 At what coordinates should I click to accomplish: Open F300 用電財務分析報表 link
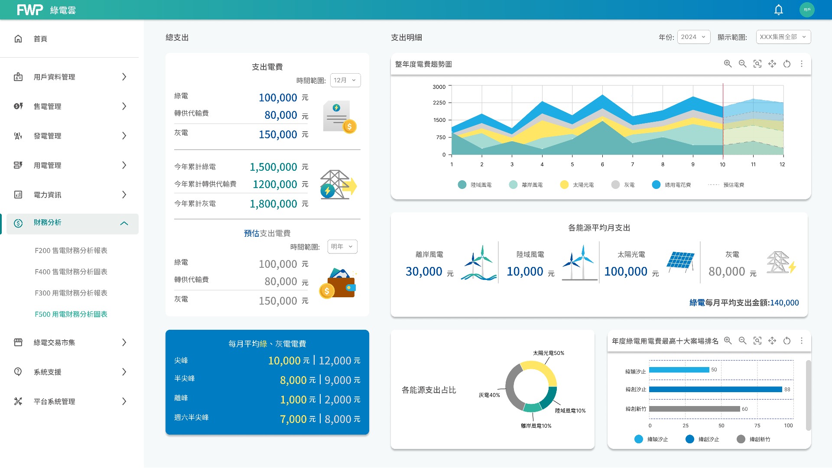71,293
